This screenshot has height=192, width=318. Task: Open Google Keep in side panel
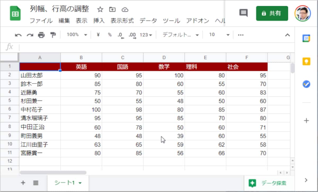[x=306, y=61]
